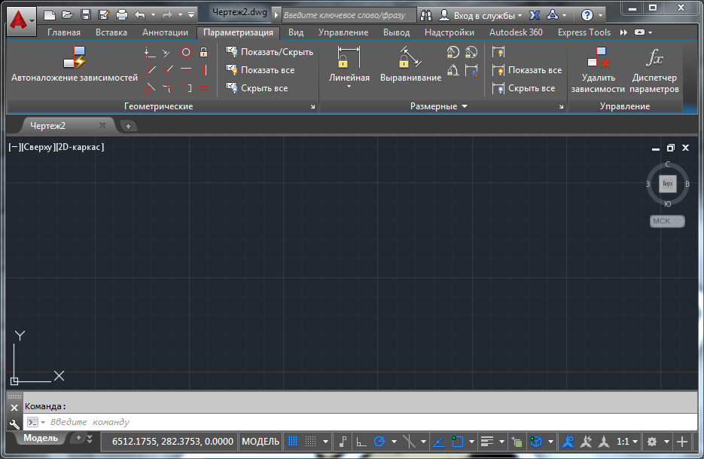Viewport: 704px width, 459px height.
Task: Click Скрыть все in Размерные panel
Action: point(523,88)
